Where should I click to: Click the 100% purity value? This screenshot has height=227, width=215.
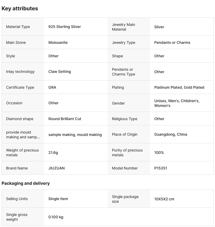(x=159, y=153)
